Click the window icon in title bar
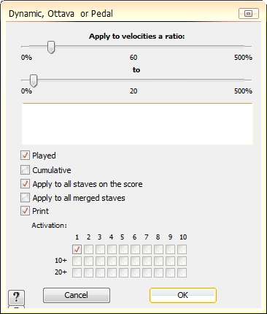 click(248, 14)
